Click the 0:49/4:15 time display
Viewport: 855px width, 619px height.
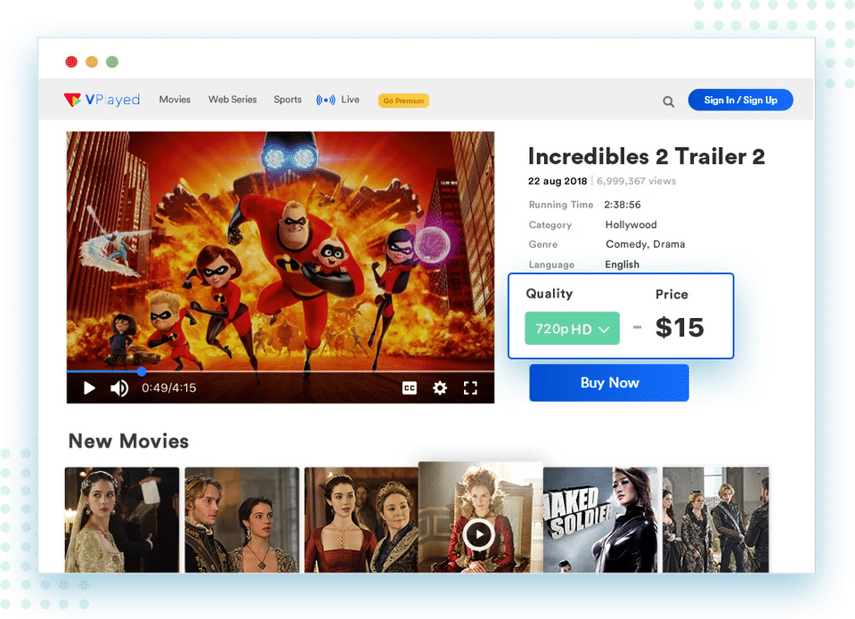[x=169, y=387]
